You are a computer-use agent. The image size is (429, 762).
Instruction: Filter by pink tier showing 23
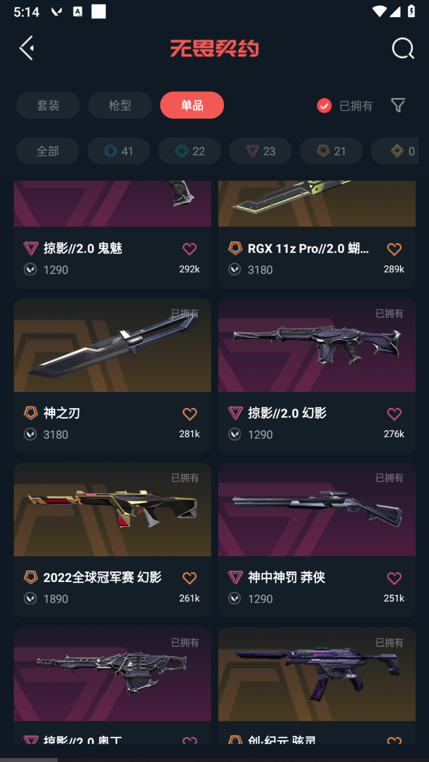(x=261, y=151)
